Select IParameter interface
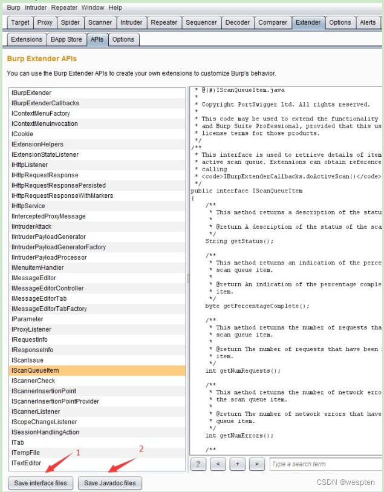This screenshot has width=384, height=492. click(x=97, y=319)
